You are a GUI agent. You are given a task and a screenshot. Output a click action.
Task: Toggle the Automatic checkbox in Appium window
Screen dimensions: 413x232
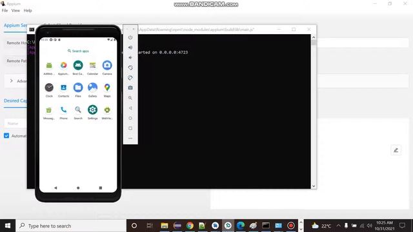(6, 135)
